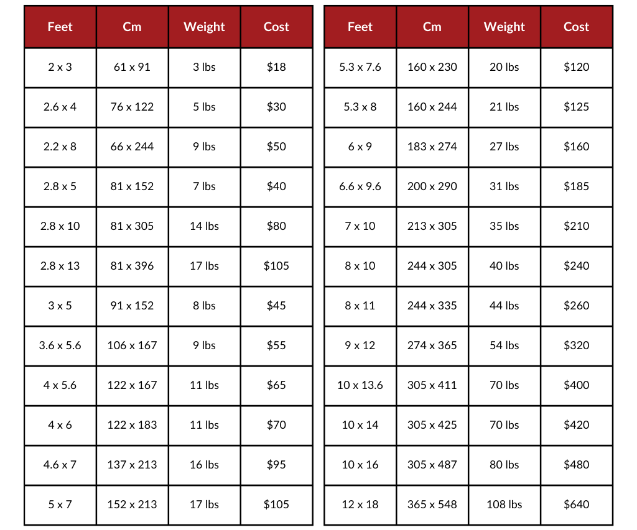The height and width of the screenshot is (530, 637).
Task: Click the left table's Weight header
Action: pyautogui.click(x=204, y=27)
